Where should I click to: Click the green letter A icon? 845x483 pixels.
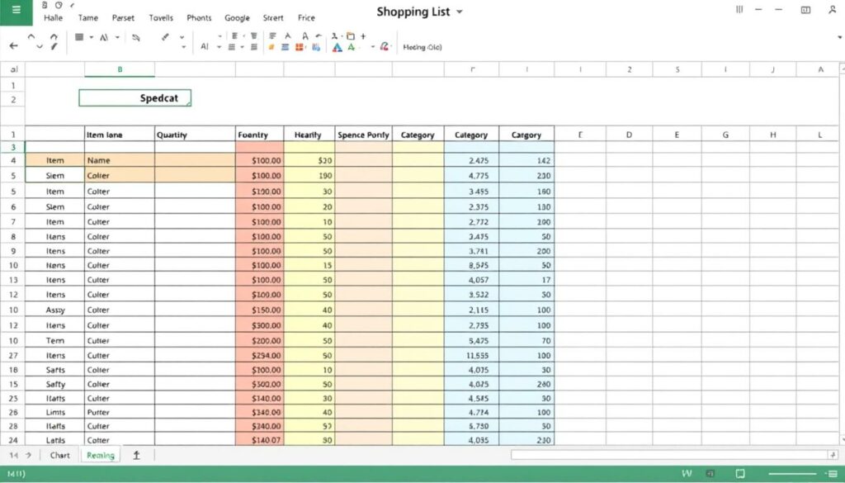point(352,47)
